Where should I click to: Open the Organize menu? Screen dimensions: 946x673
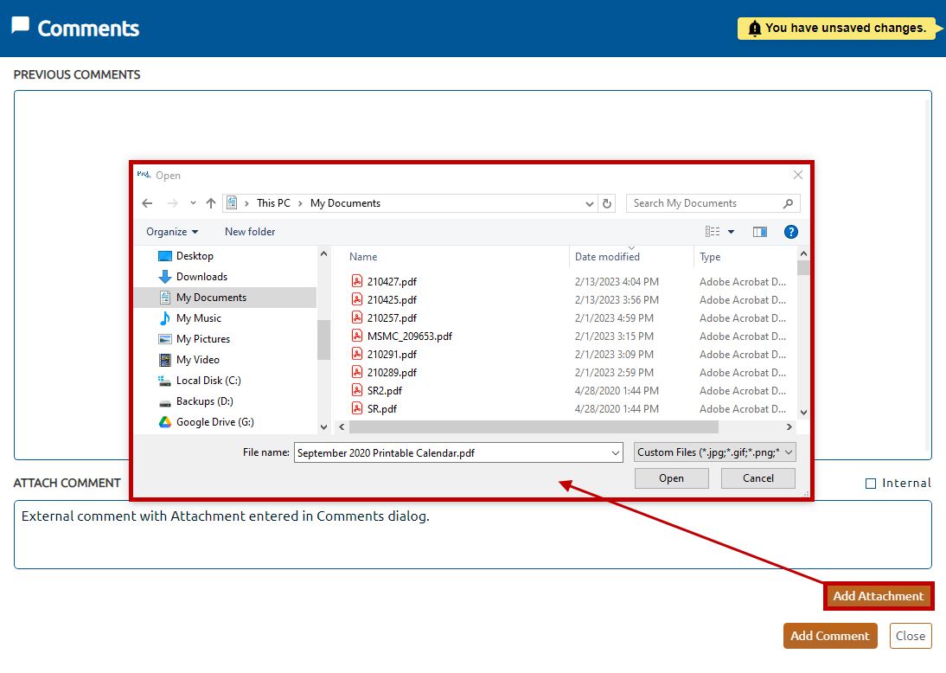pyautogui.click(x=172, y=232)
